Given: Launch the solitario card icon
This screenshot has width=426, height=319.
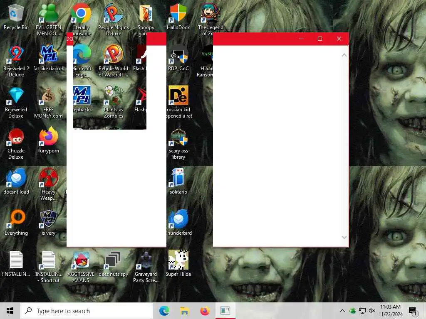Looking at the screenshot, I should point(178,182).
